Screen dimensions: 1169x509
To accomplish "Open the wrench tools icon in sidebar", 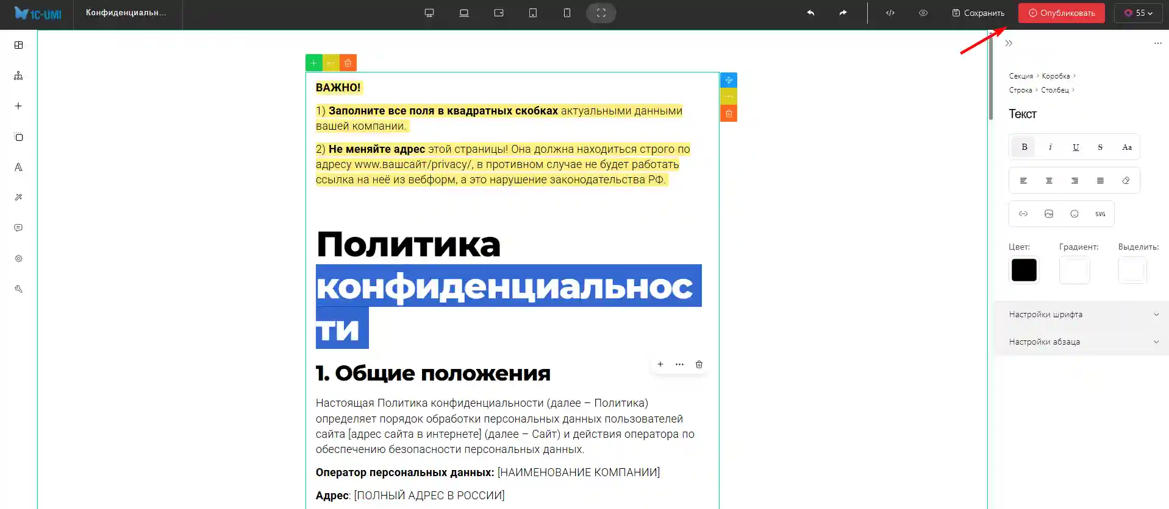I will pyautogui.click(x=19, y=289).
